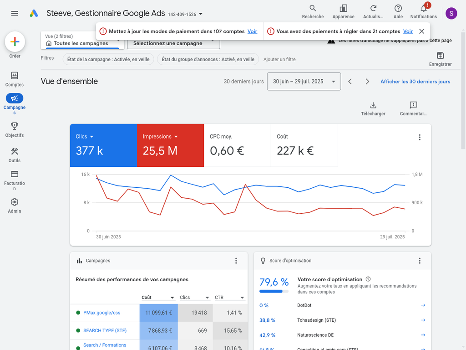The image size is (466, 350).
Task: Open the chart card three-dot menu
Action: click(x=419, y=137)
